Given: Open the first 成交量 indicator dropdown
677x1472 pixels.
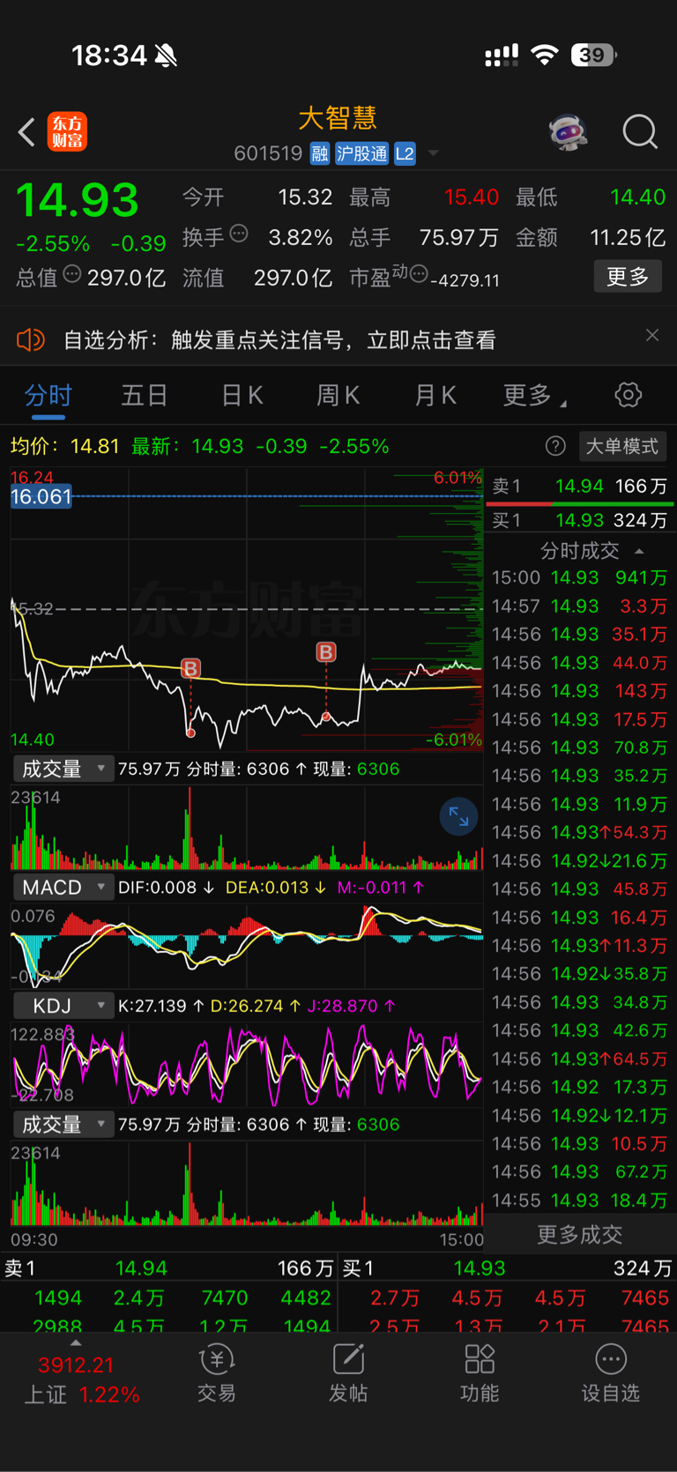Looking at the screenshot, I should [63, 769].
